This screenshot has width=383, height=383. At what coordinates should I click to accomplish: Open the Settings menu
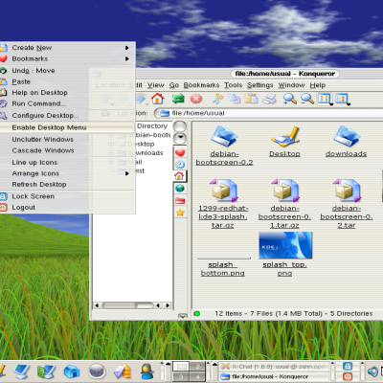tap(260, 85)
